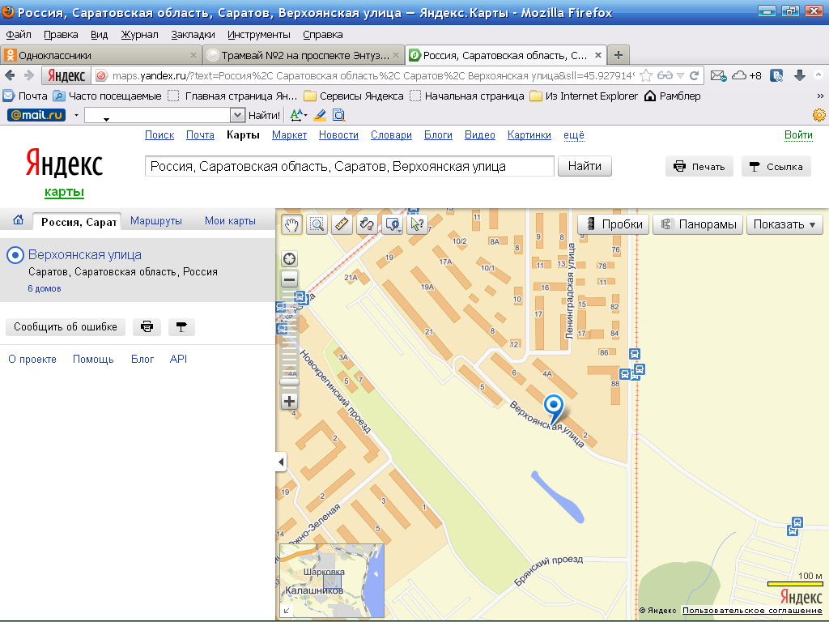
Task: Click the overview minimap thumbnail
Action: pos(331,582)
